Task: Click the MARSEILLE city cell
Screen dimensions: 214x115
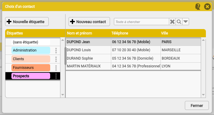Action: point(171,50)
